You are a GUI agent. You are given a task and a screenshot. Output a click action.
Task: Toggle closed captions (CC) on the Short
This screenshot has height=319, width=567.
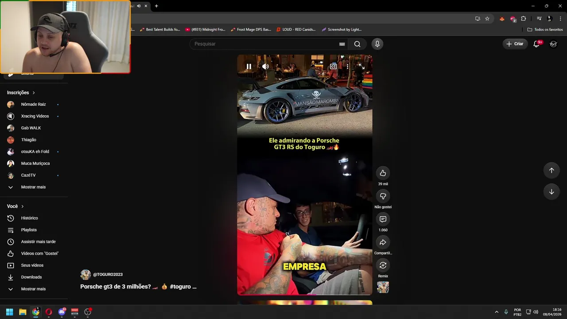[x=333, y=66]
